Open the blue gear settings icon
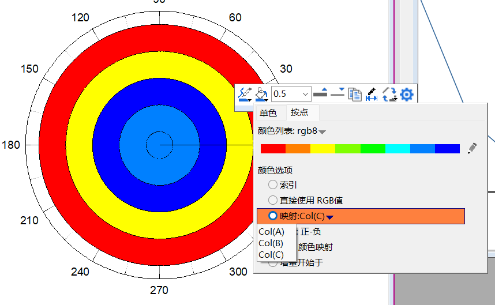495x305 pixels. click(407, 94)
